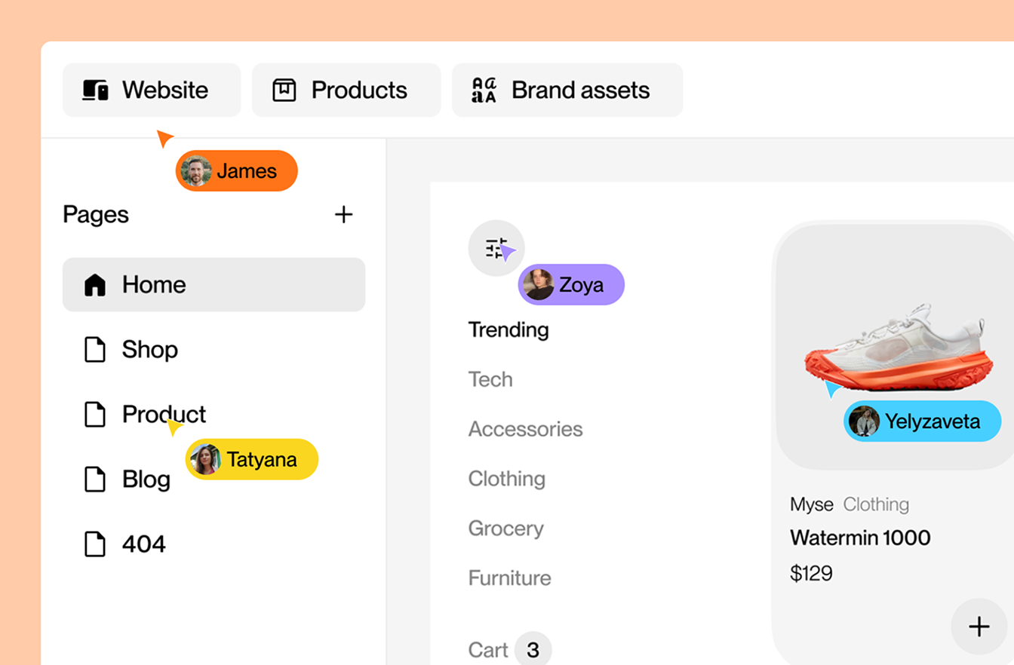1014x665 pixels.
Task: Switch to the Website tab
Action: 151,90
